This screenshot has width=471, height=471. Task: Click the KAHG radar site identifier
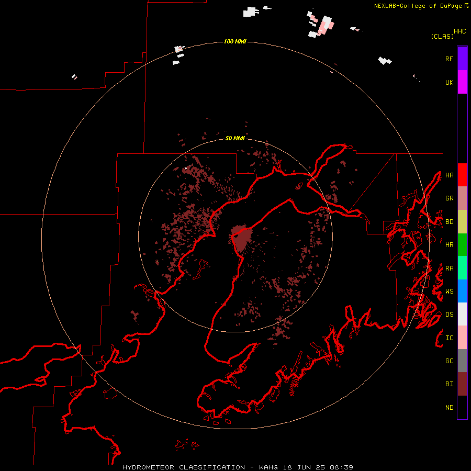click(268, 467)
